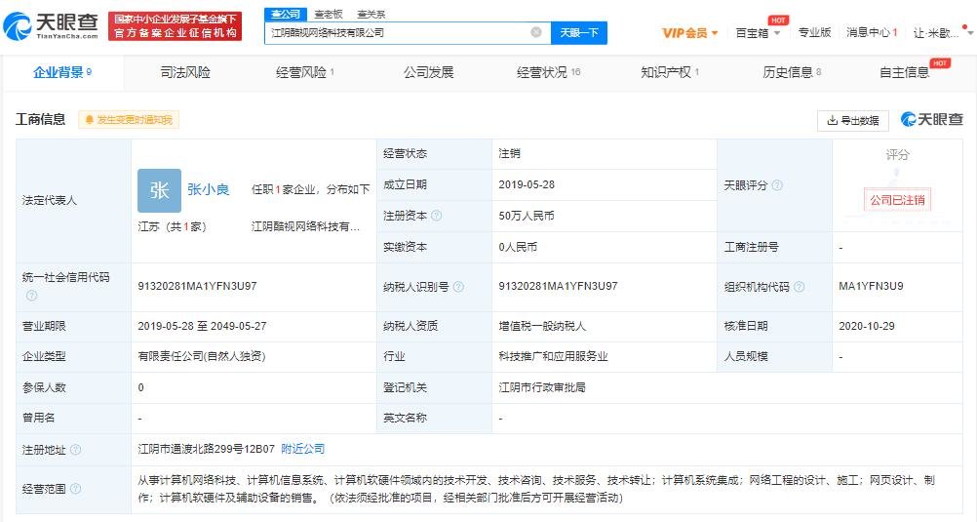Switch to the 经营风险 tab
Viewport: 977px width, 522px height.
tap(304, 72)
